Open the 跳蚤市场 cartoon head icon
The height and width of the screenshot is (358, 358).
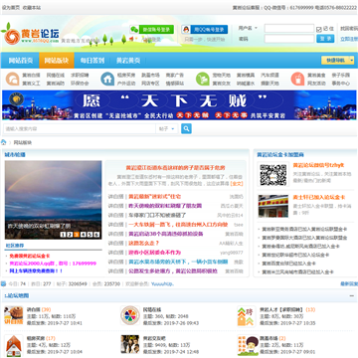click(x=248, y=346)
